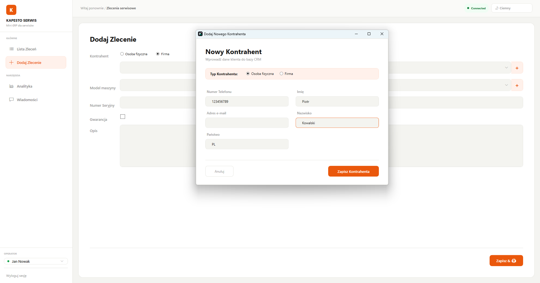The image size is (540, 283).
Task: Click the orange Kapesto K logo
Action: pos(11,10)
